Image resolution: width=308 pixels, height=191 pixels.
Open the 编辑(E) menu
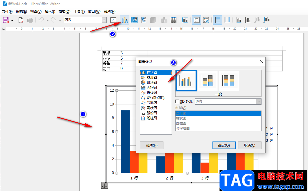pos(21,12)
